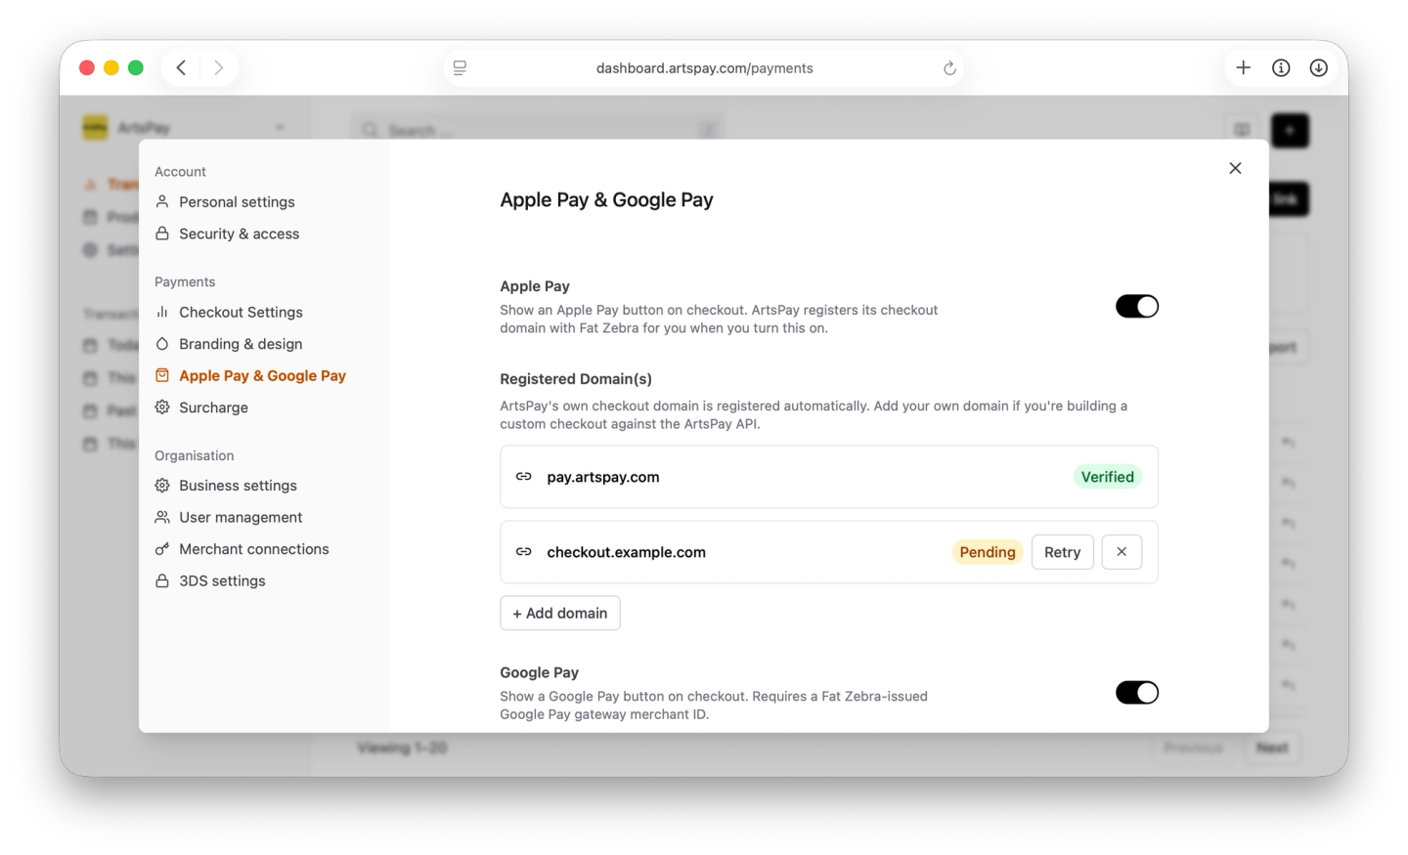Click the dashboard.artspay.com address field

[704, 67]
